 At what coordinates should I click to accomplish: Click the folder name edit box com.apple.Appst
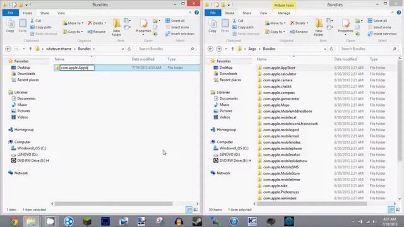tap(77, 67)
